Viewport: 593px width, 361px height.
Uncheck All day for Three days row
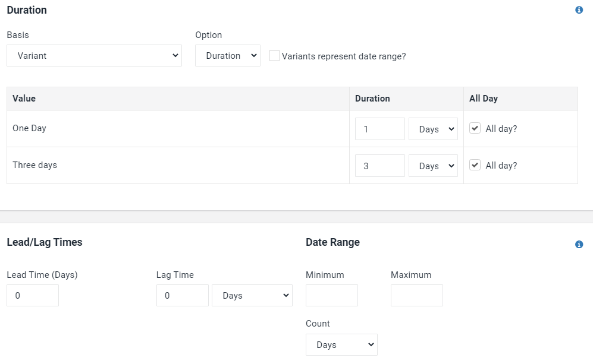[475, 165]
